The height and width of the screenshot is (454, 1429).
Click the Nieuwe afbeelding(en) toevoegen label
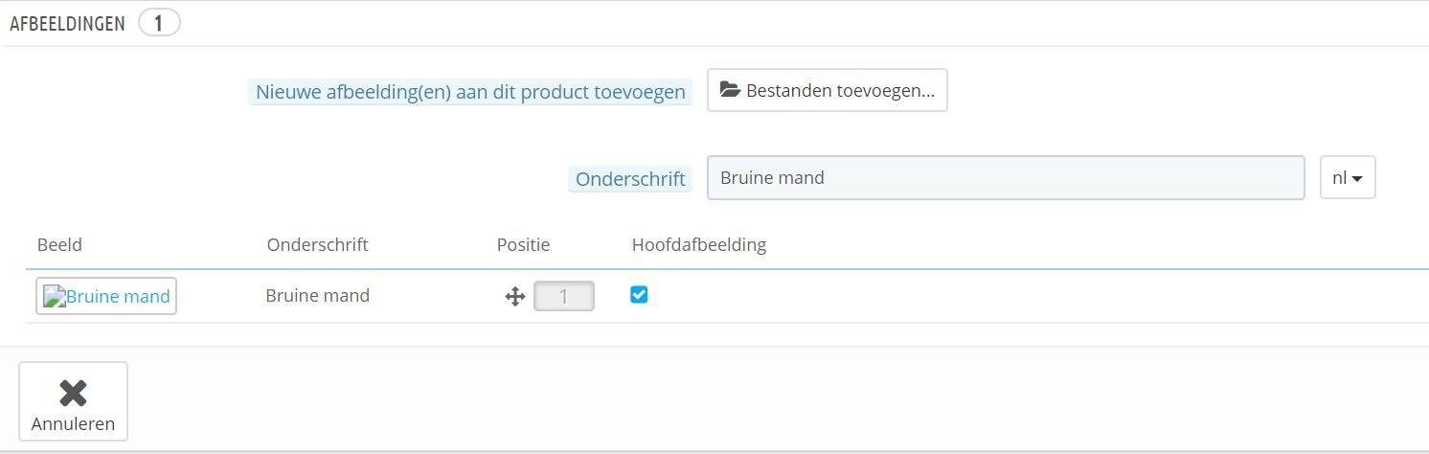click(470, 92)
